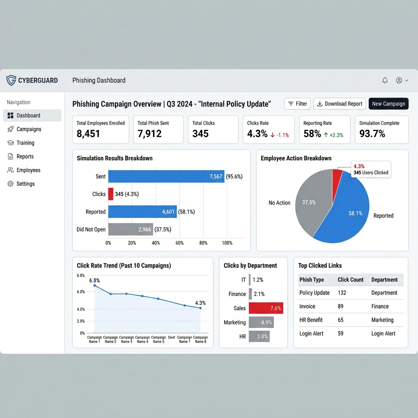Click the download arrow icon

pos(320,104)
